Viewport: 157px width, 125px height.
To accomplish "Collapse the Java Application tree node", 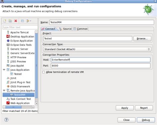I will click(4, 70).
